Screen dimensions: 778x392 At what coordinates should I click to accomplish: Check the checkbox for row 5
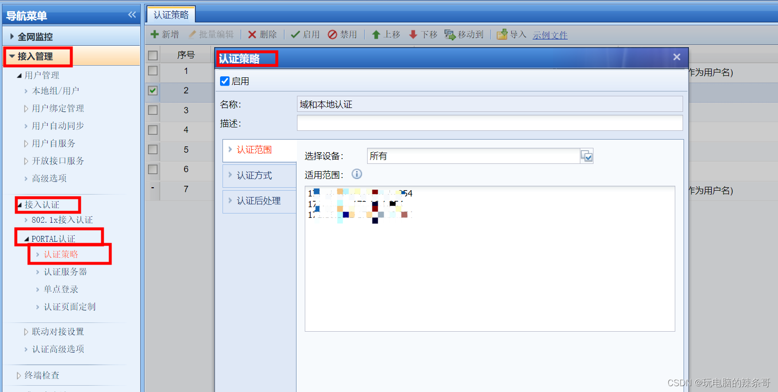pos(153,149)
